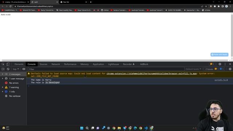Reload the current page

click(11, 7)
